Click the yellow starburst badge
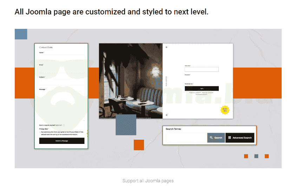The image size is (295, 190). point(225,110)
